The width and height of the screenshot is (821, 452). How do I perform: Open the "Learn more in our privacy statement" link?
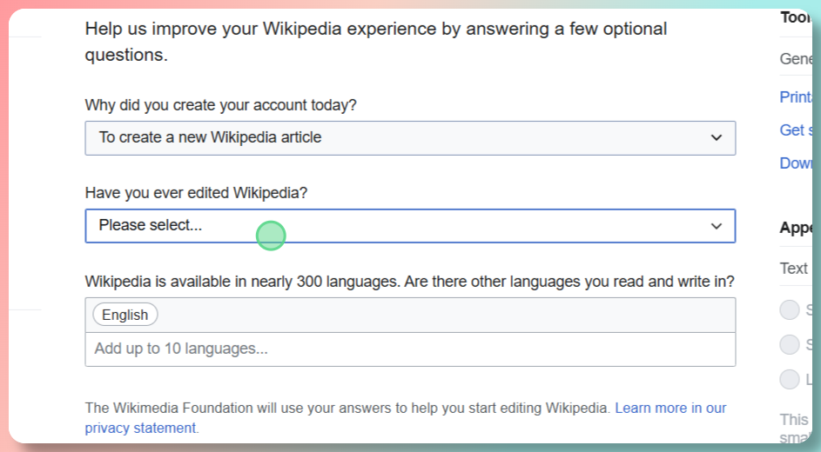point(670,408)
